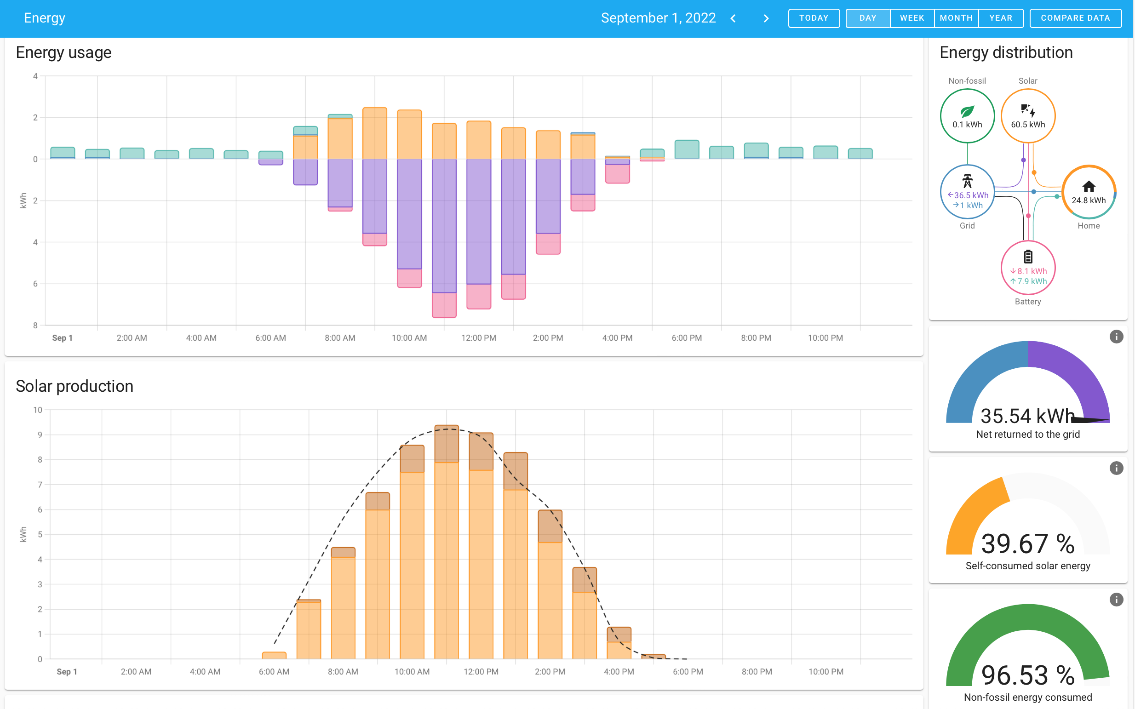The width and height of the screenshot is (1135, 709).
Task: Open COMPARE DATA
Action: tap(1075, 18)
